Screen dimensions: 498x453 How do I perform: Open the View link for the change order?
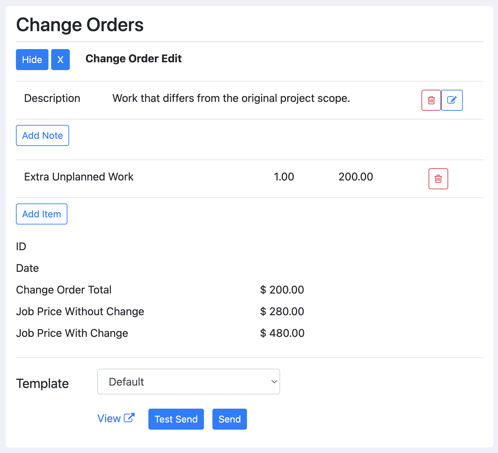109,418
